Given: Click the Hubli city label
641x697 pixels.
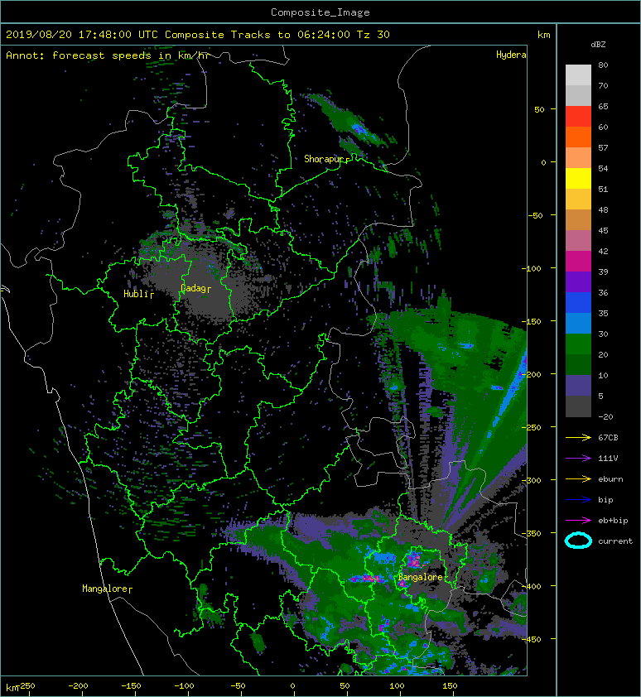Looking at the screenshot, I should point(136,294).
